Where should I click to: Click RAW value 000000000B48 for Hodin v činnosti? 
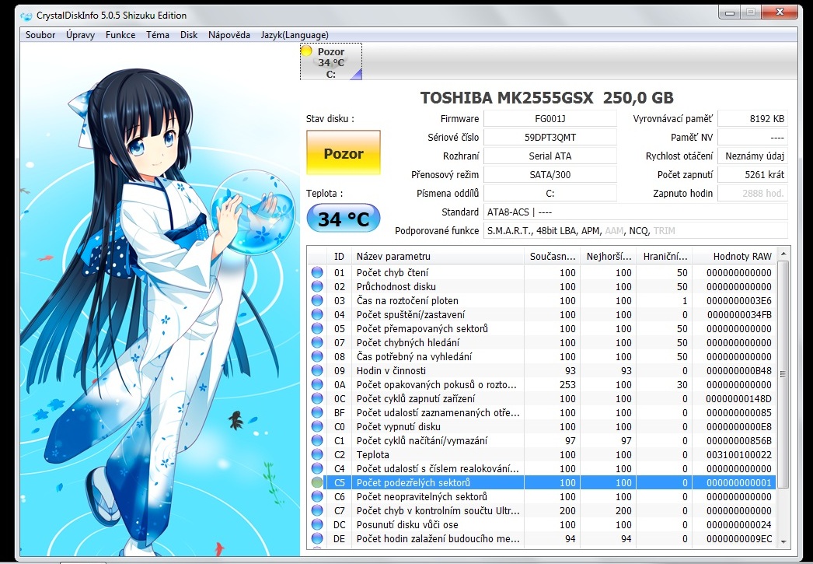coord(739,370)
